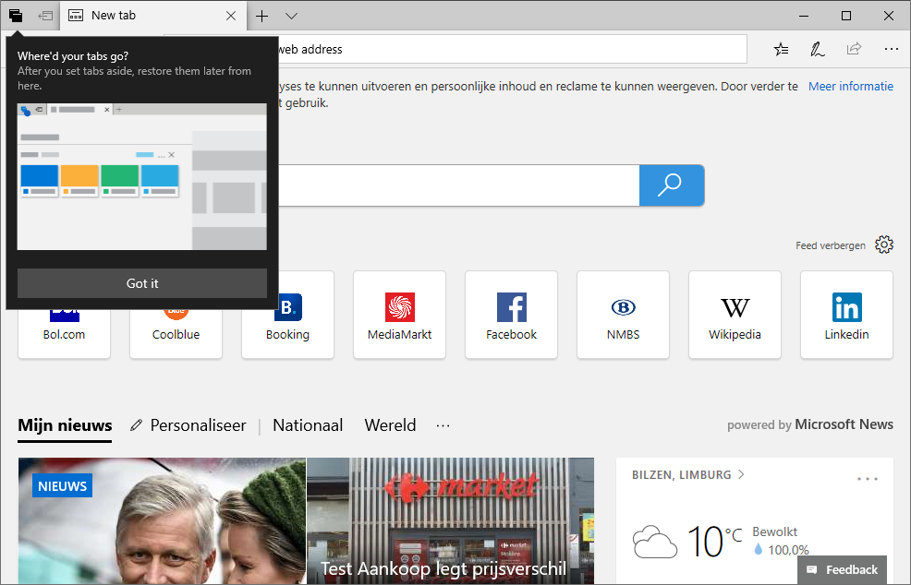This screenshot has height=585, width=911.
Task: Switch to the Nationaal news tab
Action: [308, 425]
